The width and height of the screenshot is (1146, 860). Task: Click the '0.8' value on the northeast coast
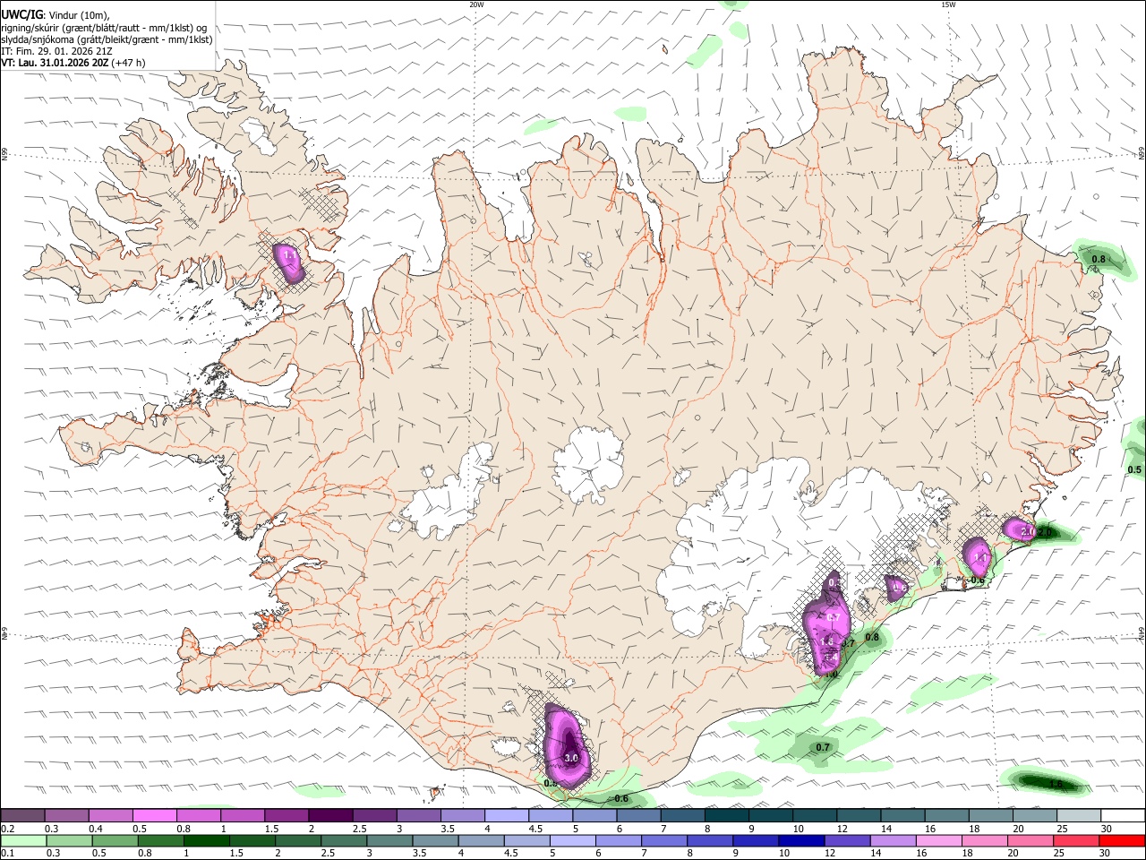tap(1099, 260)
